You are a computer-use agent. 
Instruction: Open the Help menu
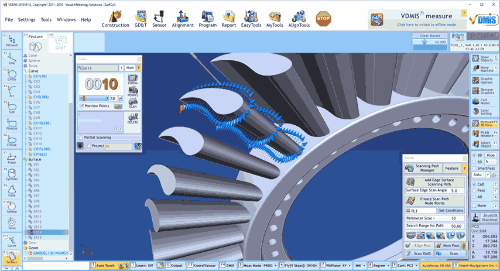tap(86, 19)
